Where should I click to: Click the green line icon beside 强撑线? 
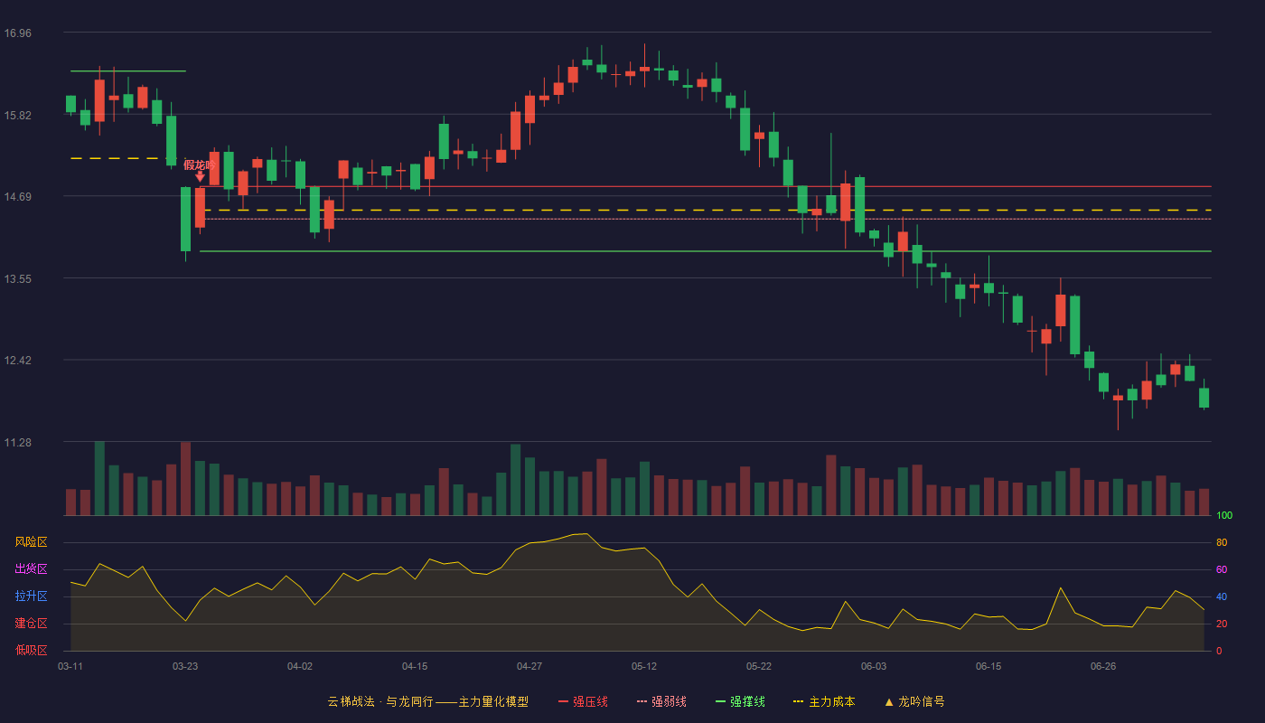[721, 701]
